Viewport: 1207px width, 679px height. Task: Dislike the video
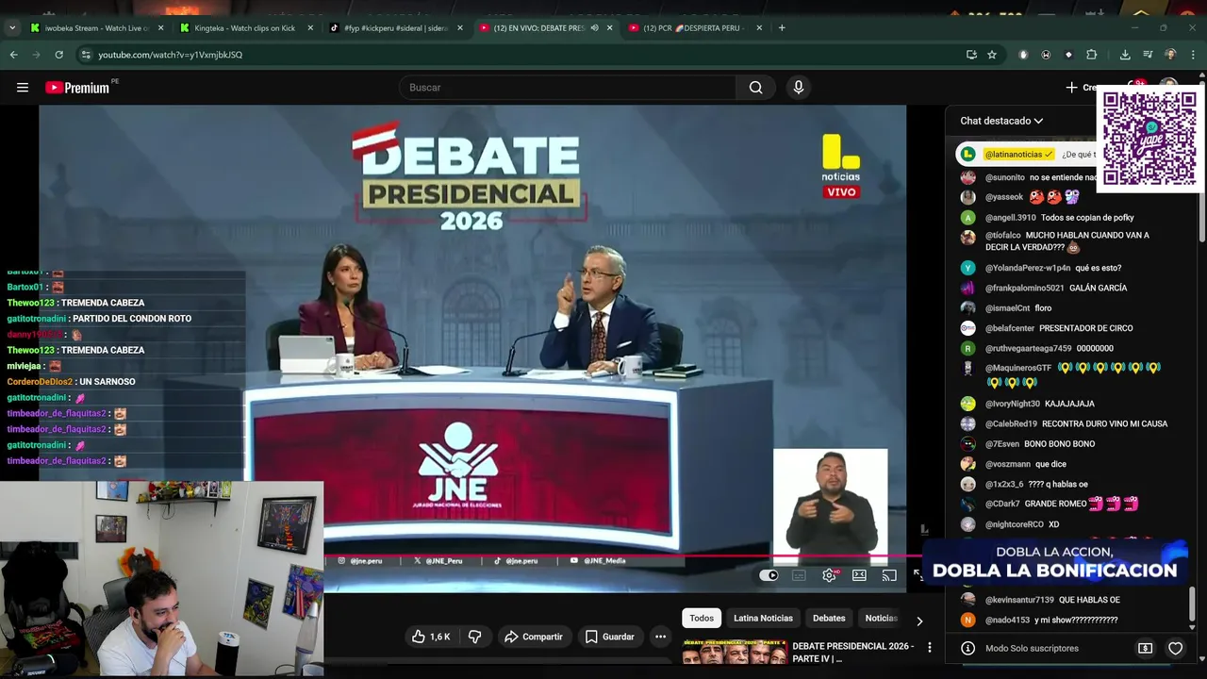click(x=475, y=637)
